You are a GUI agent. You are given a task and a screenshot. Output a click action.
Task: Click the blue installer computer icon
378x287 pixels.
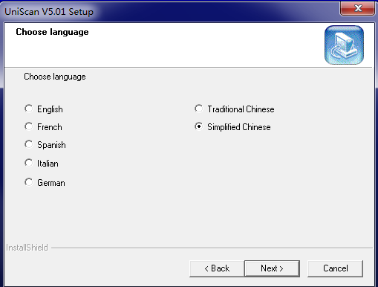(x=344, y=45)
